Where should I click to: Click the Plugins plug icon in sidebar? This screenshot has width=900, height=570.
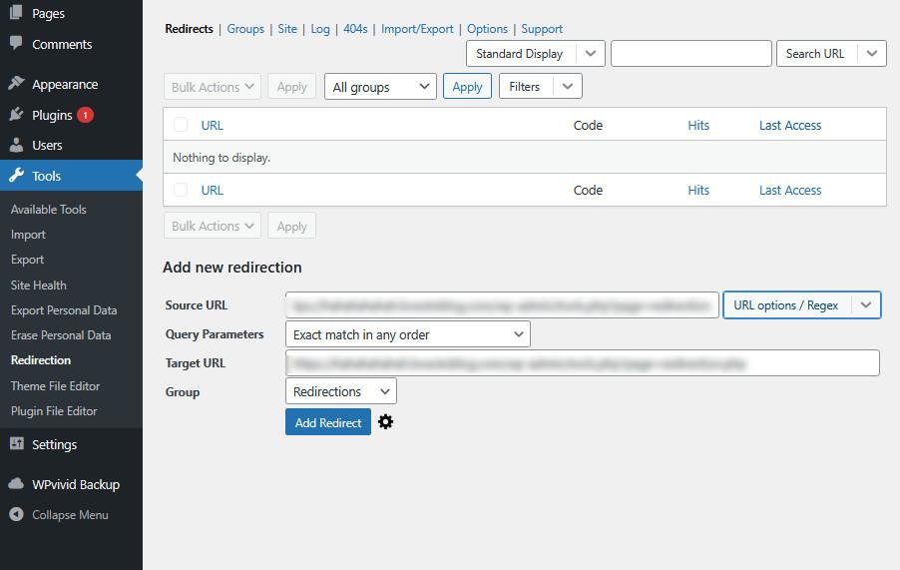[16, 115]
